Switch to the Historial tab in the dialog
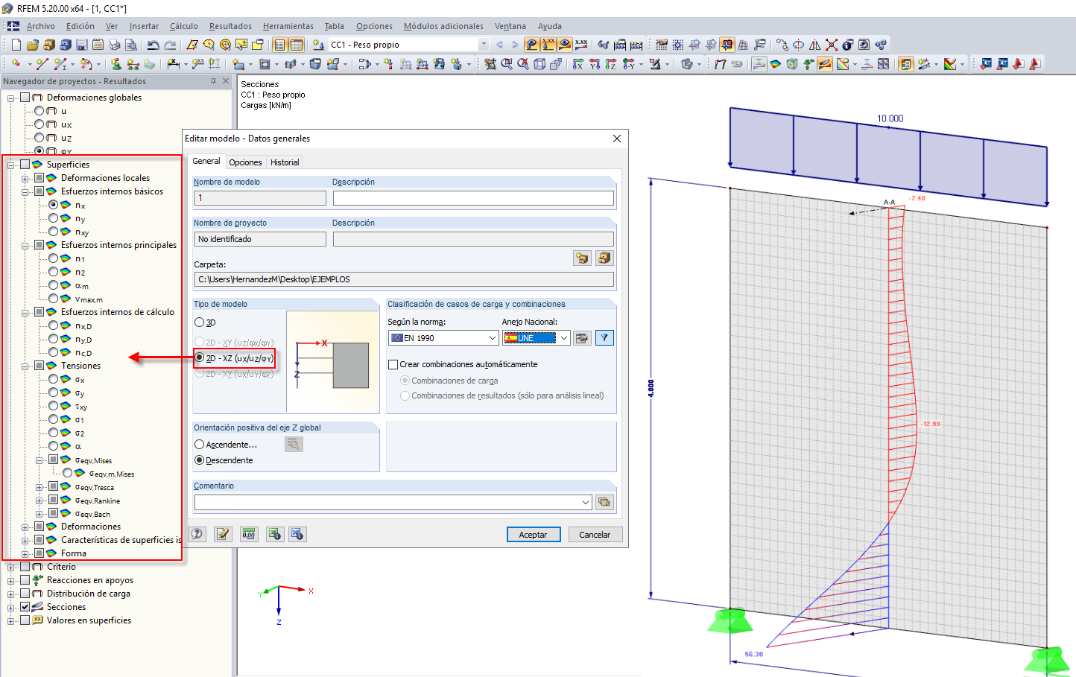 point(285,162)
